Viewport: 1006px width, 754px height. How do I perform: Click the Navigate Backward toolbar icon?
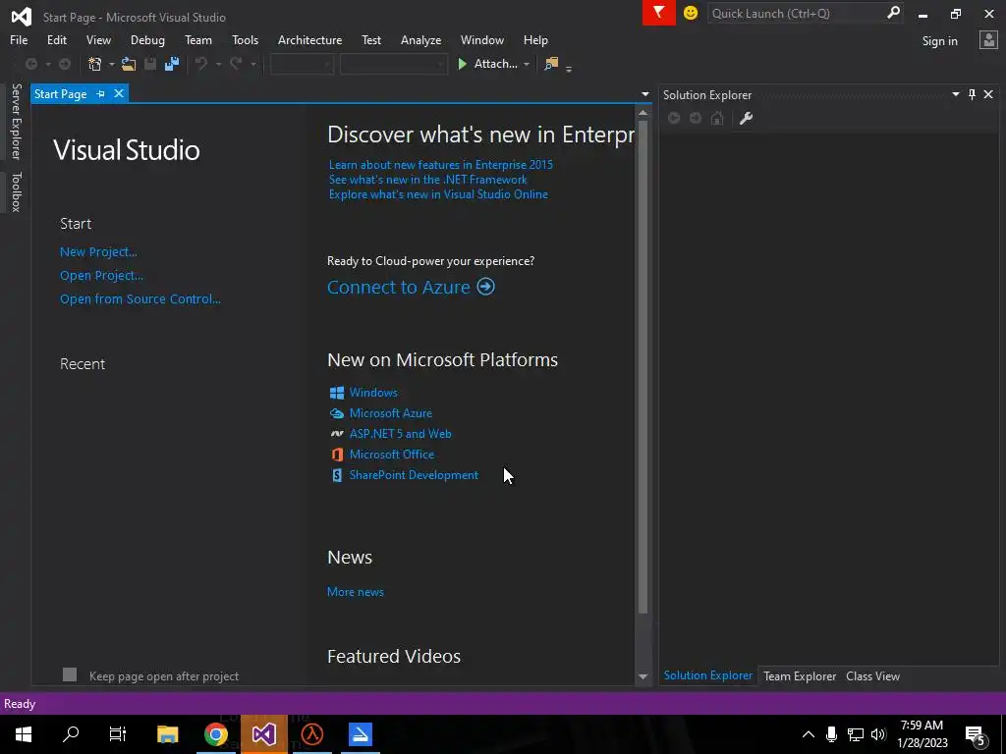pyautogui.click(x=30, y=64)
